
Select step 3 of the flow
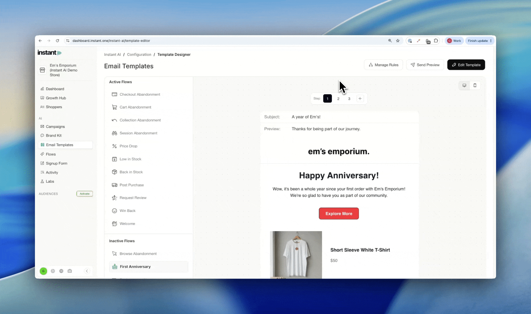pyautogui.click(x=349, y=99)
